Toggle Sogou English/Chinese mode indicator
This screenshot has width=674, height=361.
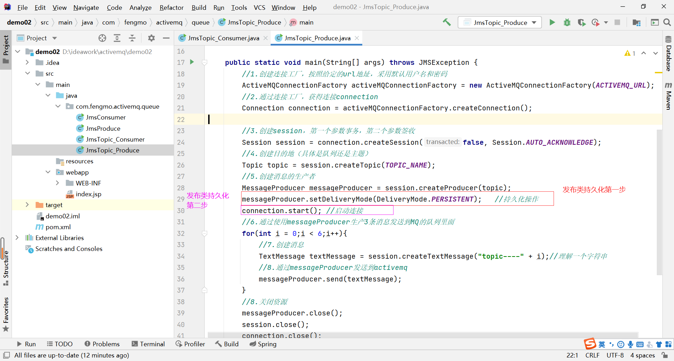coord(602,344)
